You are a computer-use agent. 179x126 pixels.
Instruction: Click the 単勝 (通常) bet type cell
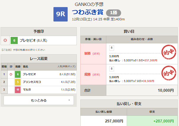tap(93, 54)
